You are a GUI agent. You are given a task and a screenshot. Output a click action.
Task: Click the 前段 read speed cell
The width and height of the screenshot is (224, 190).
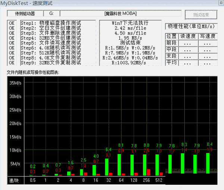188,43
